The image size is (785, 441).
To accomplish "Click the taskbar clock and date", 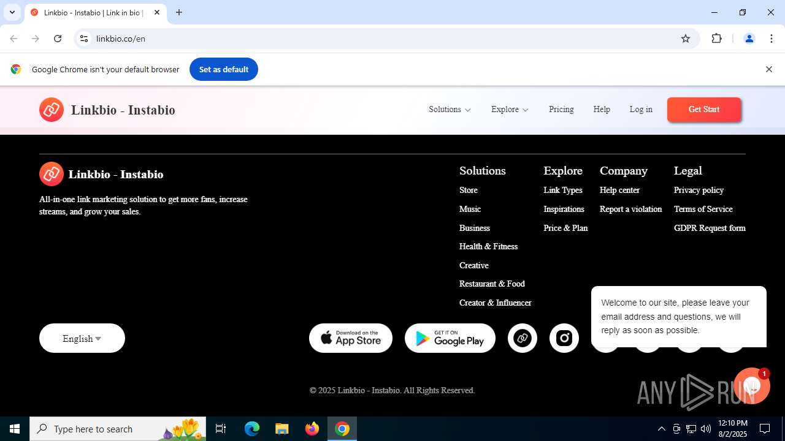I will point(732,429).
